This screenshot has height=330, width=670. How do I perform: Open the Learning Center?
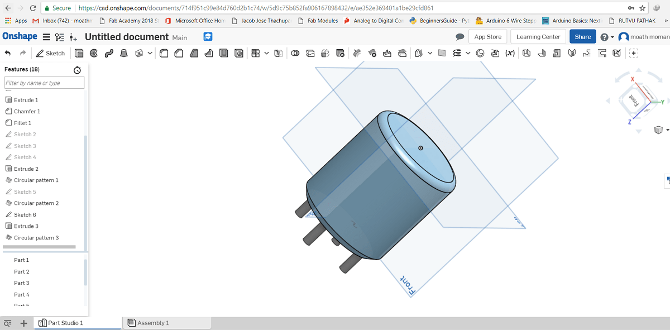click(538, 37)
